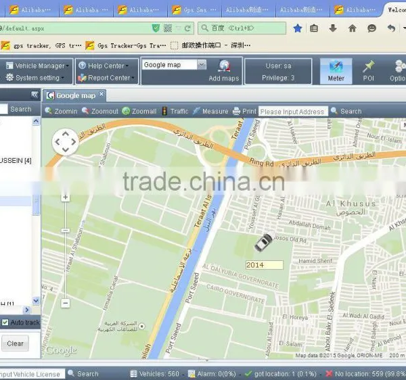The width and height of the screenshot is (406, 380).
Task: Click the Alarm: 0(0%) status entry
Action: coord(212,374)
